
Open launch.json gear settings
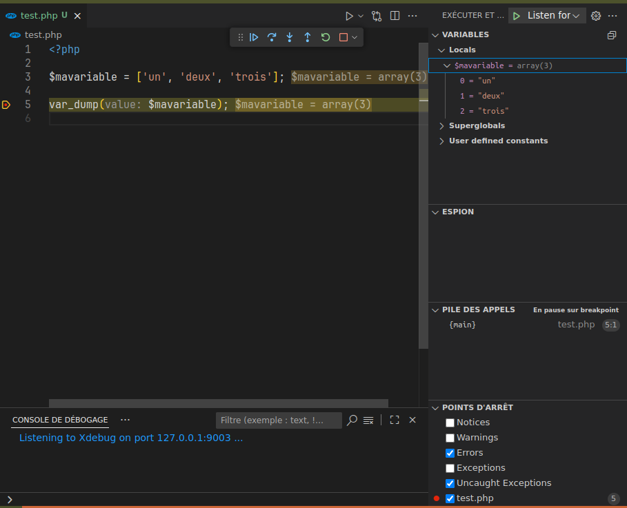(596, 16)
